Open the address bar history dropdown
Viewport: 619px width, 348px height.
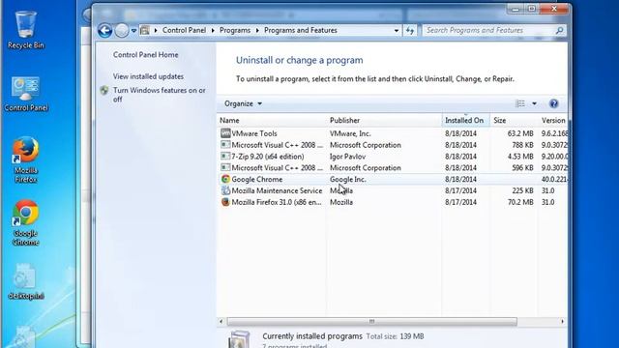pyautogui.click(x=396, y=30)
